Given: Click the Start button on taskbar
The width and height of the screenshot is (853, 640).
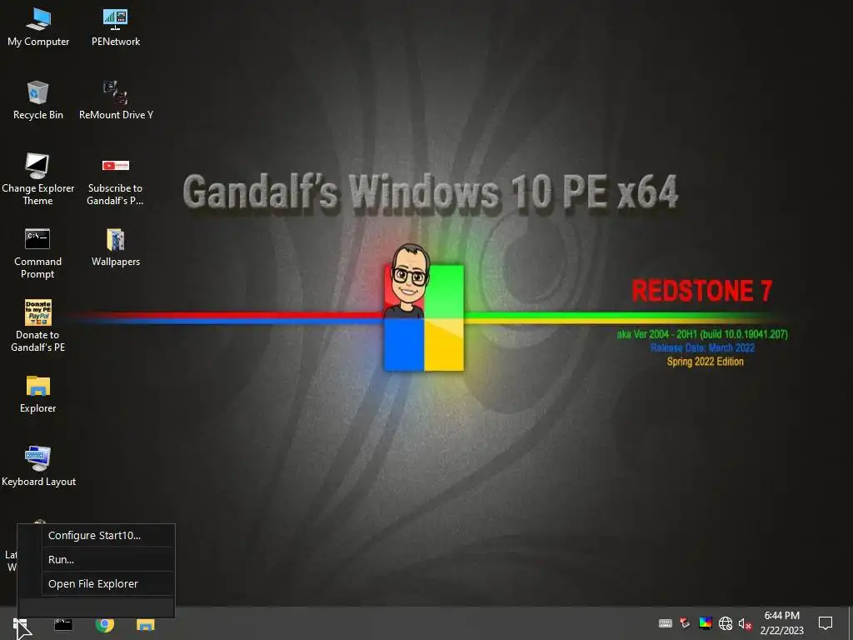Looking at the screenshot, I should pyautogui.click(x=20, y=624).
